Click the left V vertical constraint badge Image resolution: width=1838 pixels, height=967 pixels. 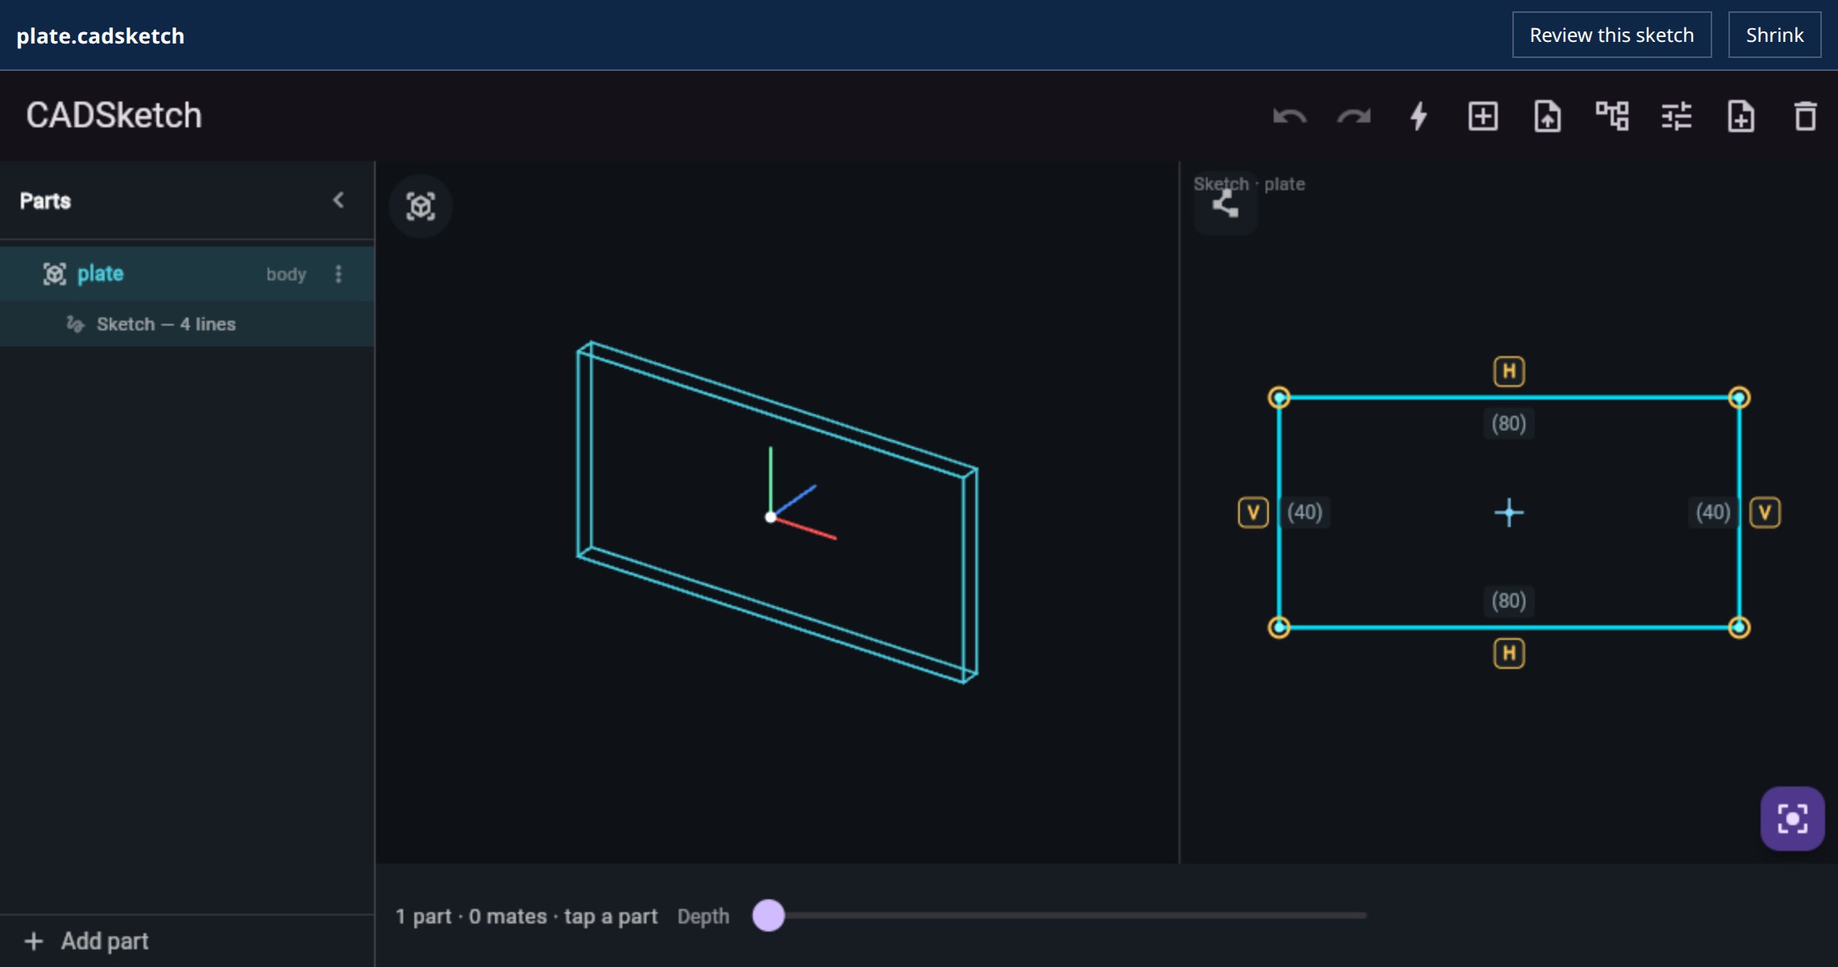[x=1254, y=513]
